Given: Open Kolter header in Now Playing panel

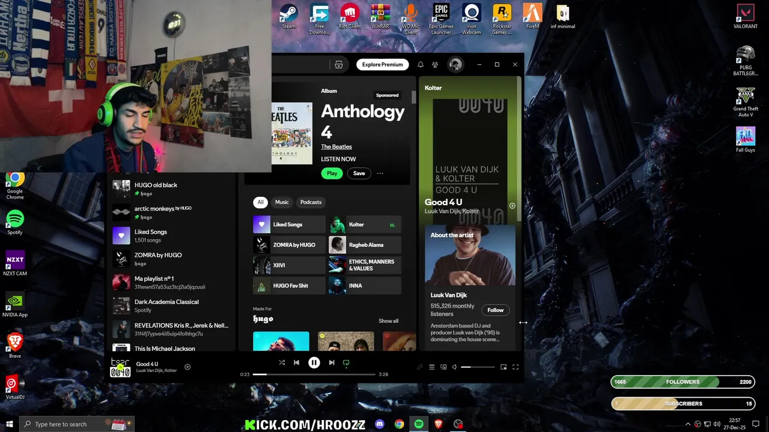Looking at the screenshot, I should click(x=433, y=88).
